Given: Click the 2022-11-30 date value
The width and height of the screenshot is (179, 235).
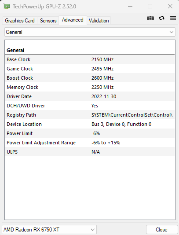Looking at the screenshot, I should [104, 96].
